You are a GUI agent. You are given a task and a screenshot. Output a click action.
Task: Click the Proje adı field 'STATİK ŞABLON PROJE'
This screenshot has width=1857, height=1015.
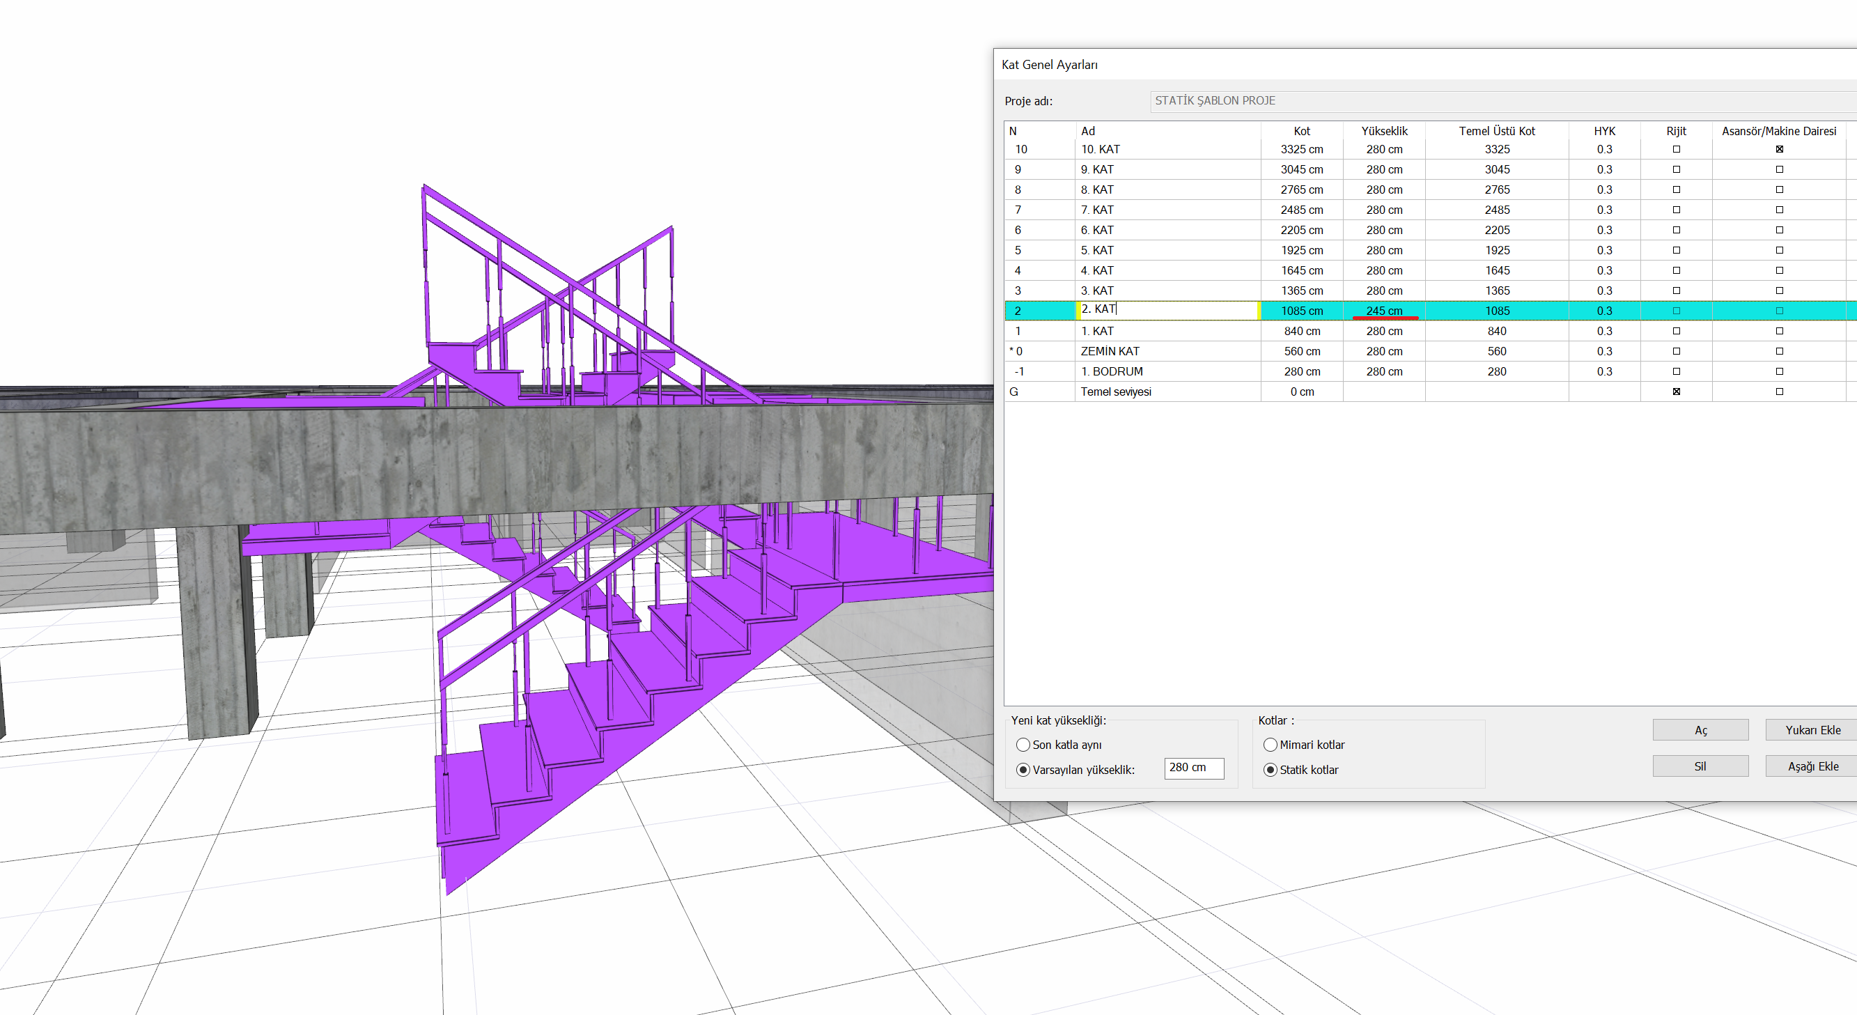point(1503,101)
